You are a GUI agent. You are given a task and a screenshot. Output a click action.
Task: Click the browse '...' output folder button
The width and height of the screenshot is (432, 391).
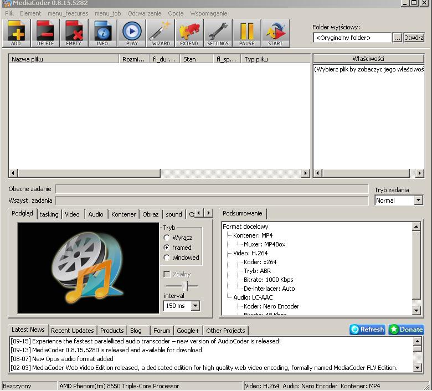[x=397, y=38]
